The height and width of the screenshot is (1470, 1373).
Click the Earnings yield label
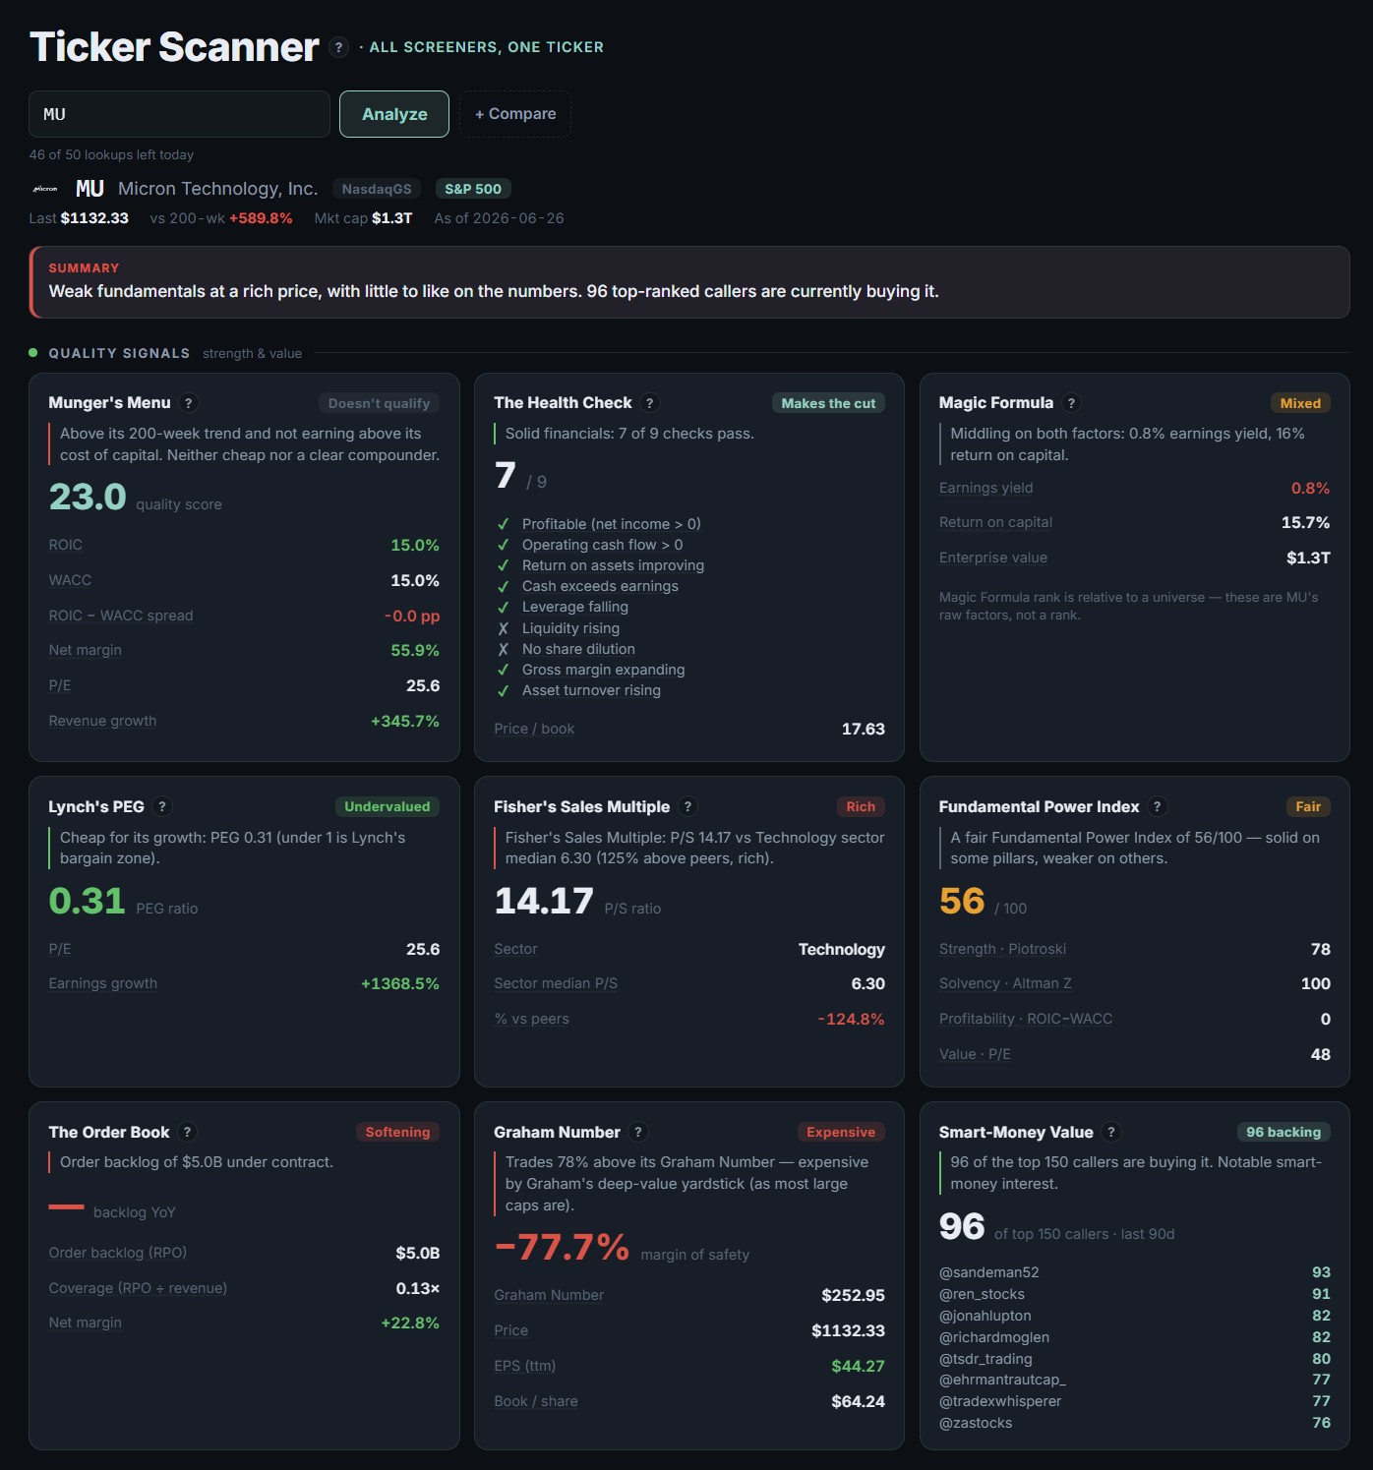click(985, 488)
